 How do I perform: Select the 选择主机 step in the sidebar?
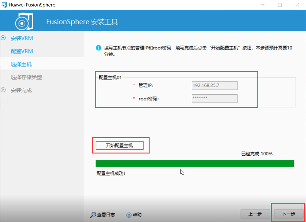click(21, 64)
